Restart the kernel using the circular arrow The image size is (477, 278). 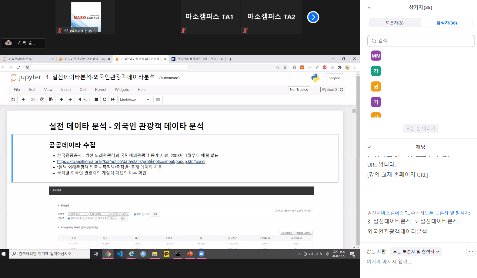[x=105, y=99]
